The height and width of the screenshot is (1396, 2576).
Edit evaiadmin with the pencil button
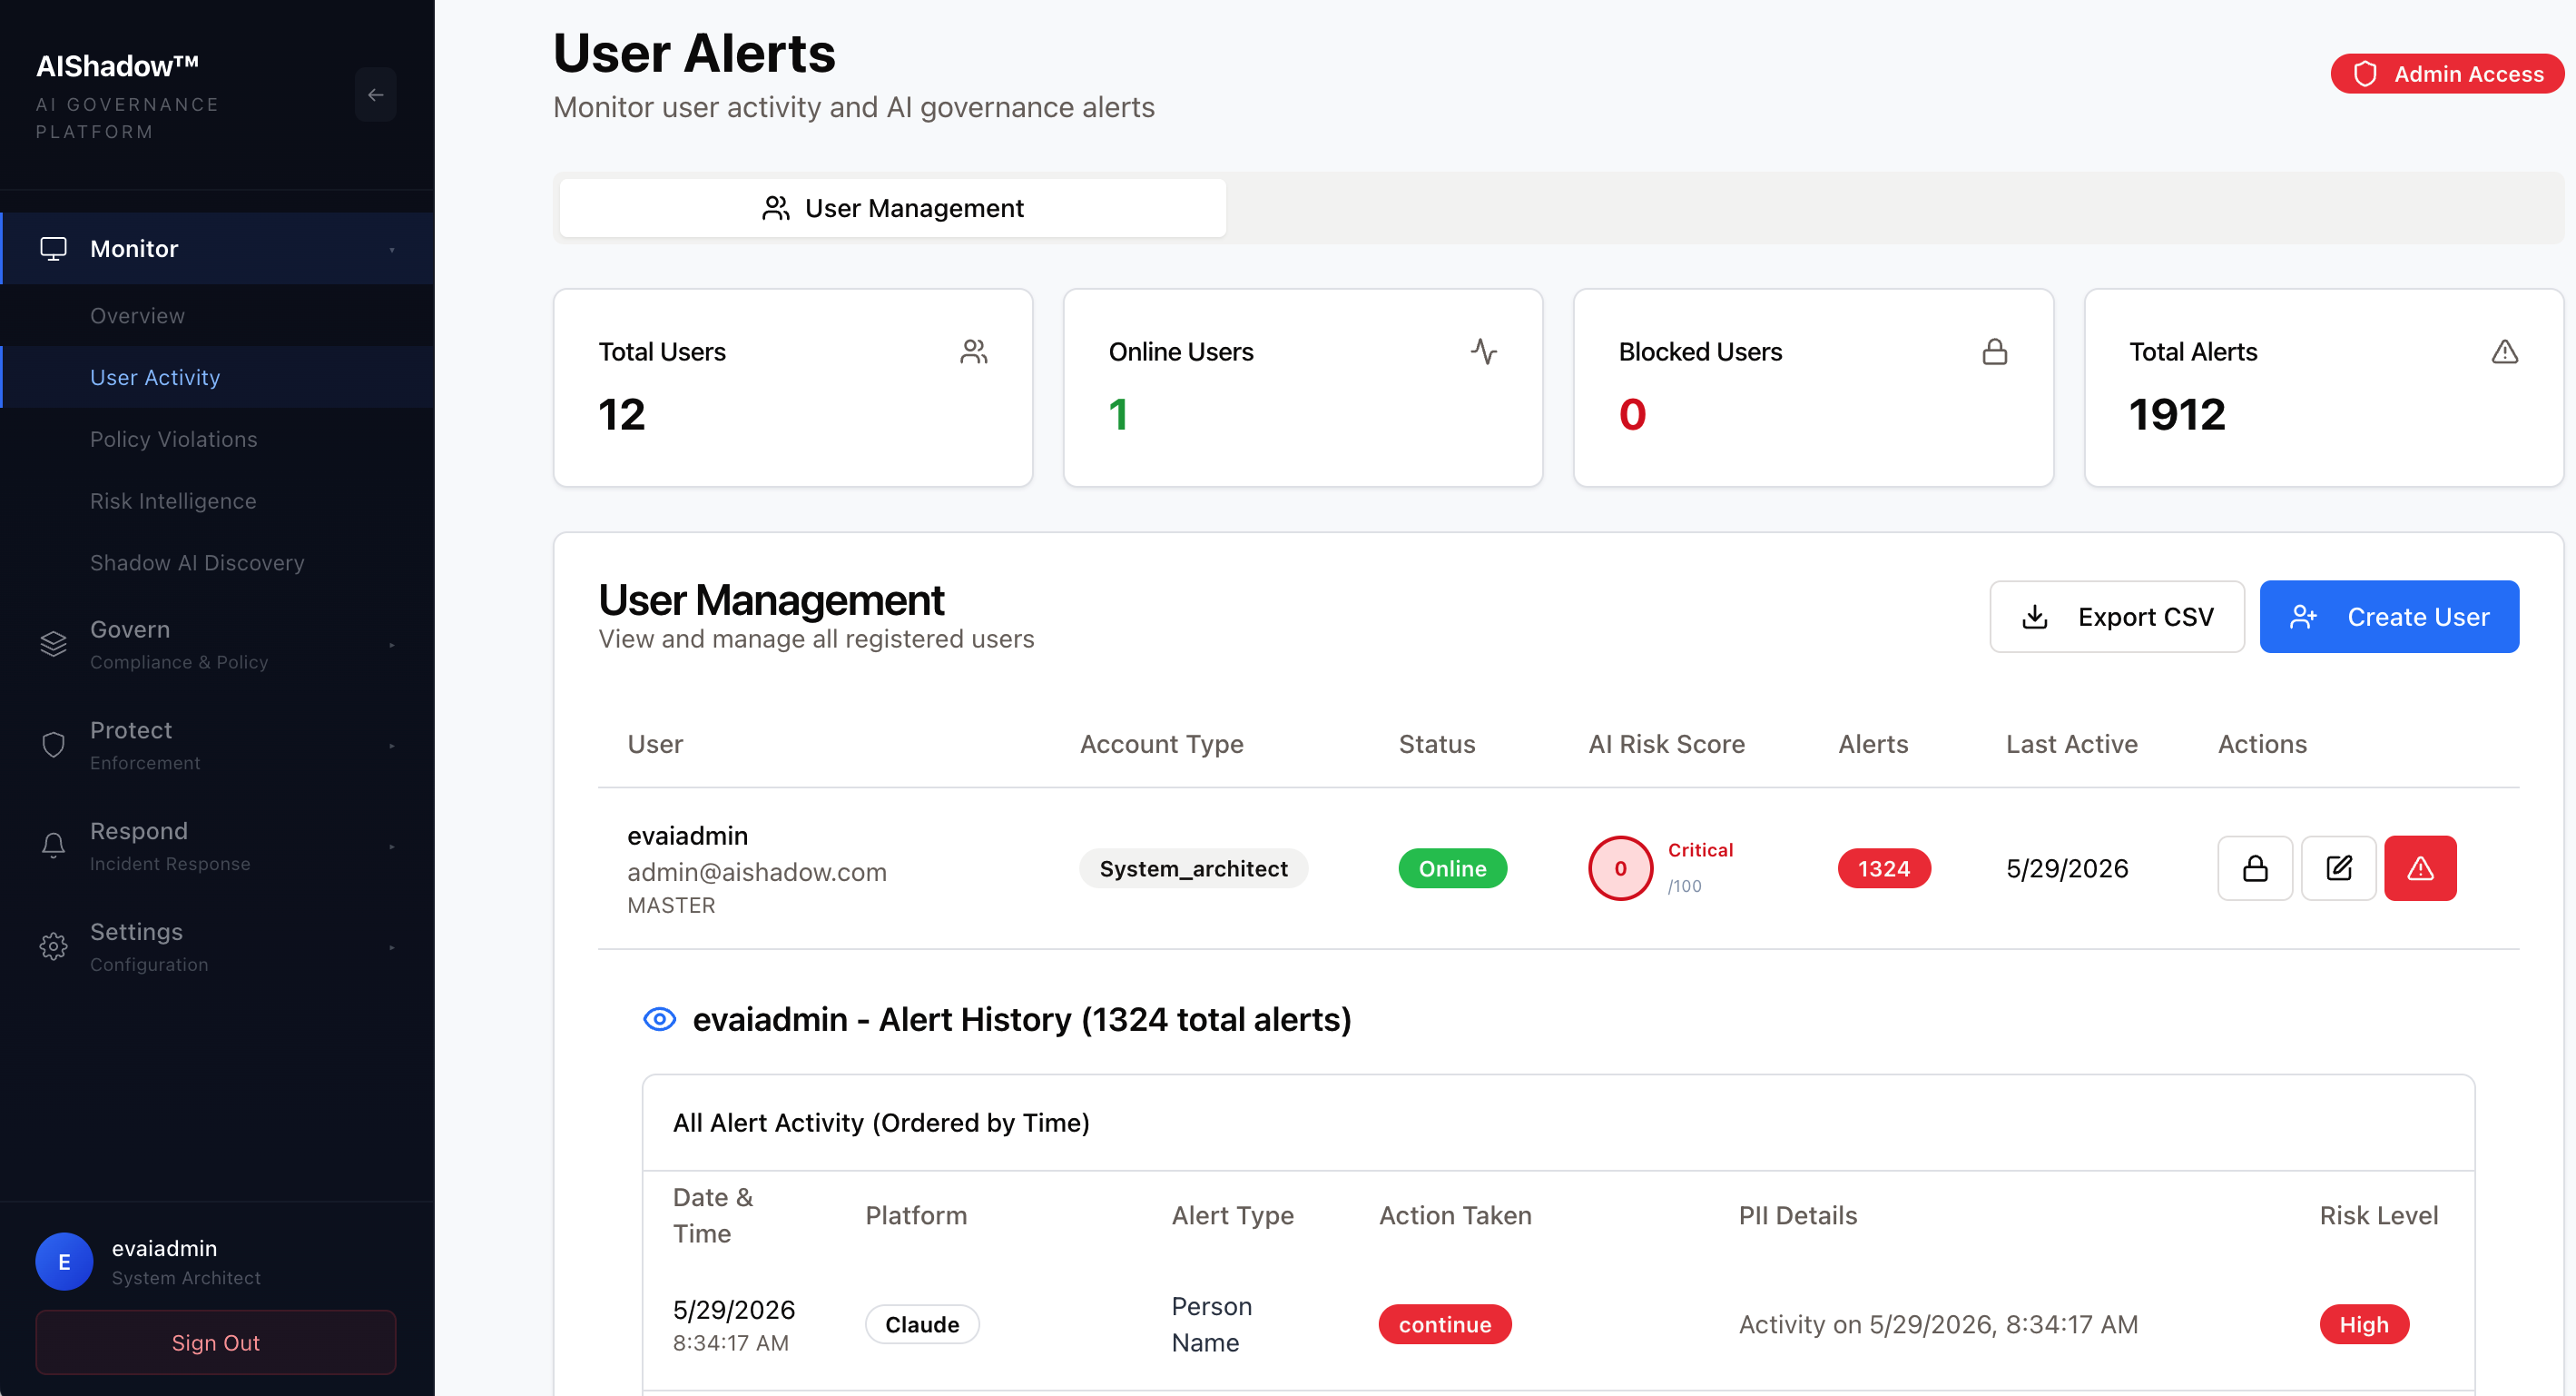tap(2337, 867)
